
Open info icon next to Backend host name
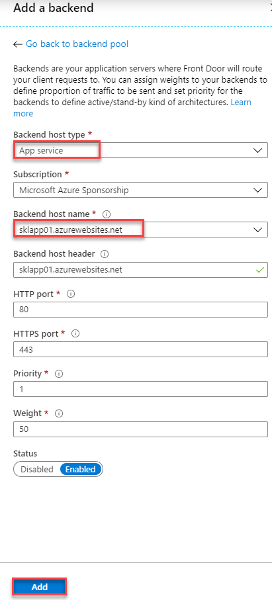click(x=107, y=214)
